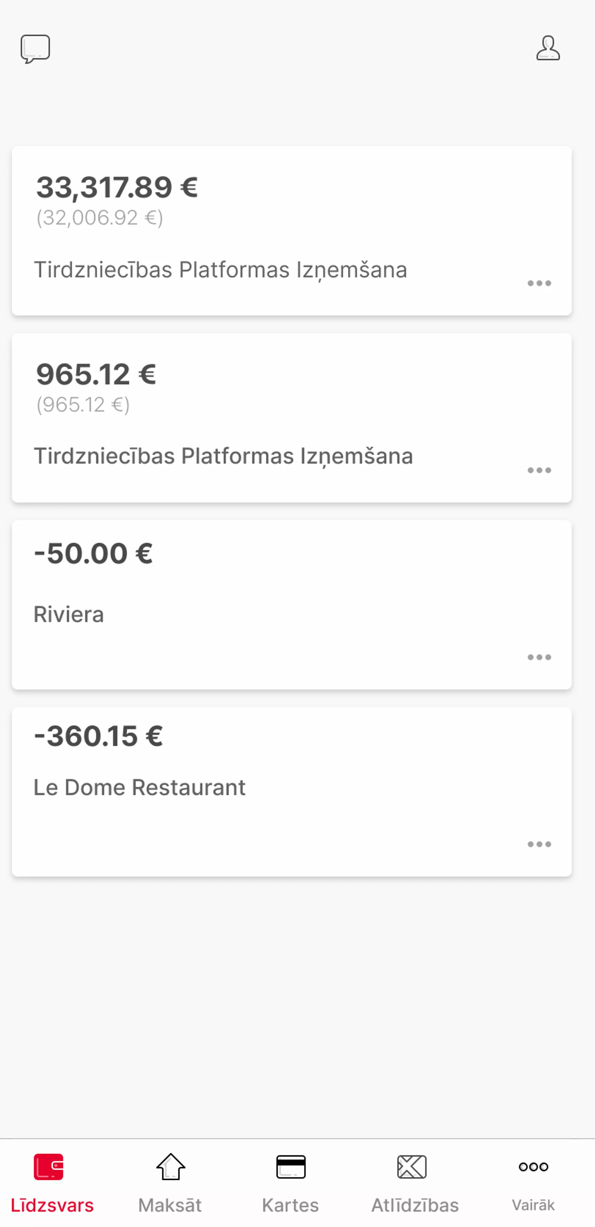
Task: Tap the Kartes card icon
Action: point(291,1167)
